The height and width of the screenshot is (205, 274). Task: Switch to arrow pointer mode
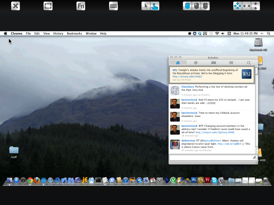146,6
